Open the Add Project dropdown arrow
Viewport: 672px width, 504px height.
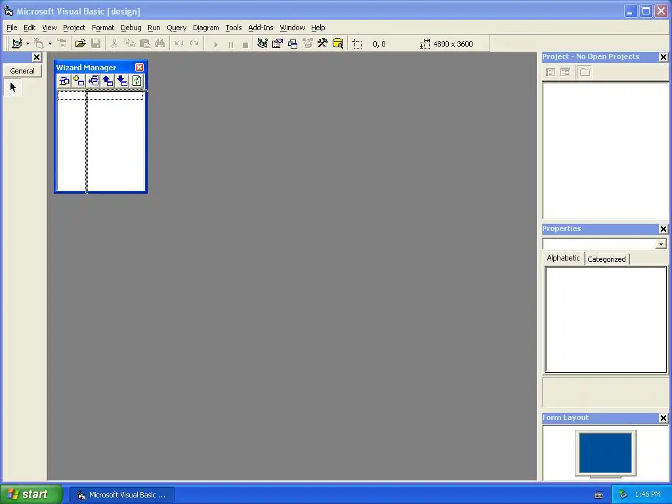[28, 43]
